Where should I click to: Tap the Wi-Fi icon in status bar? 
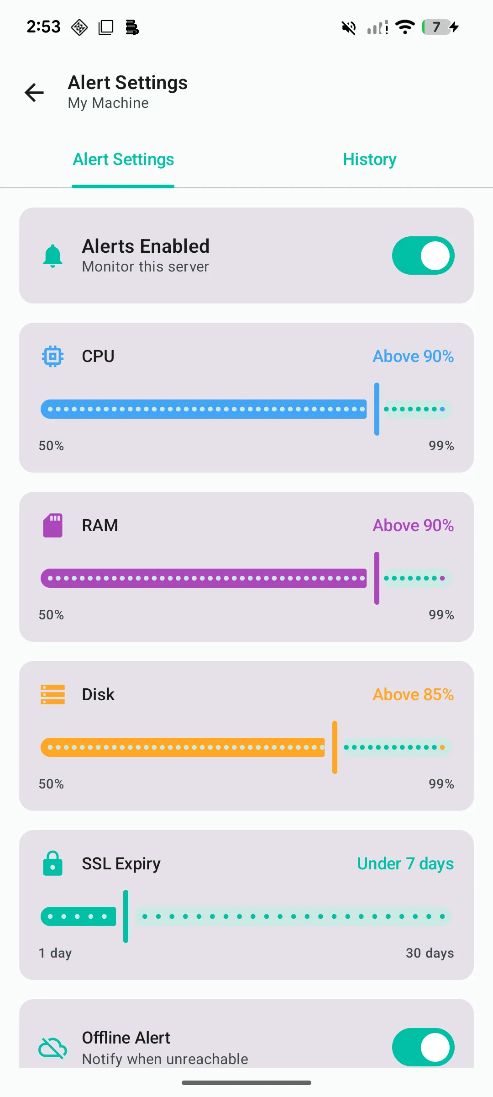pyautogui.click(x=404, y=27)
